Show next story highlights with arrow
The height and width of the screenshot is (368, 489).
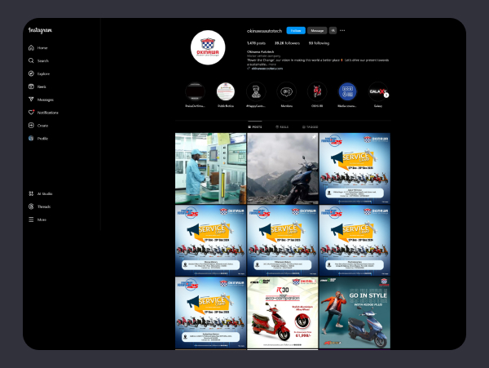[386, 93]
